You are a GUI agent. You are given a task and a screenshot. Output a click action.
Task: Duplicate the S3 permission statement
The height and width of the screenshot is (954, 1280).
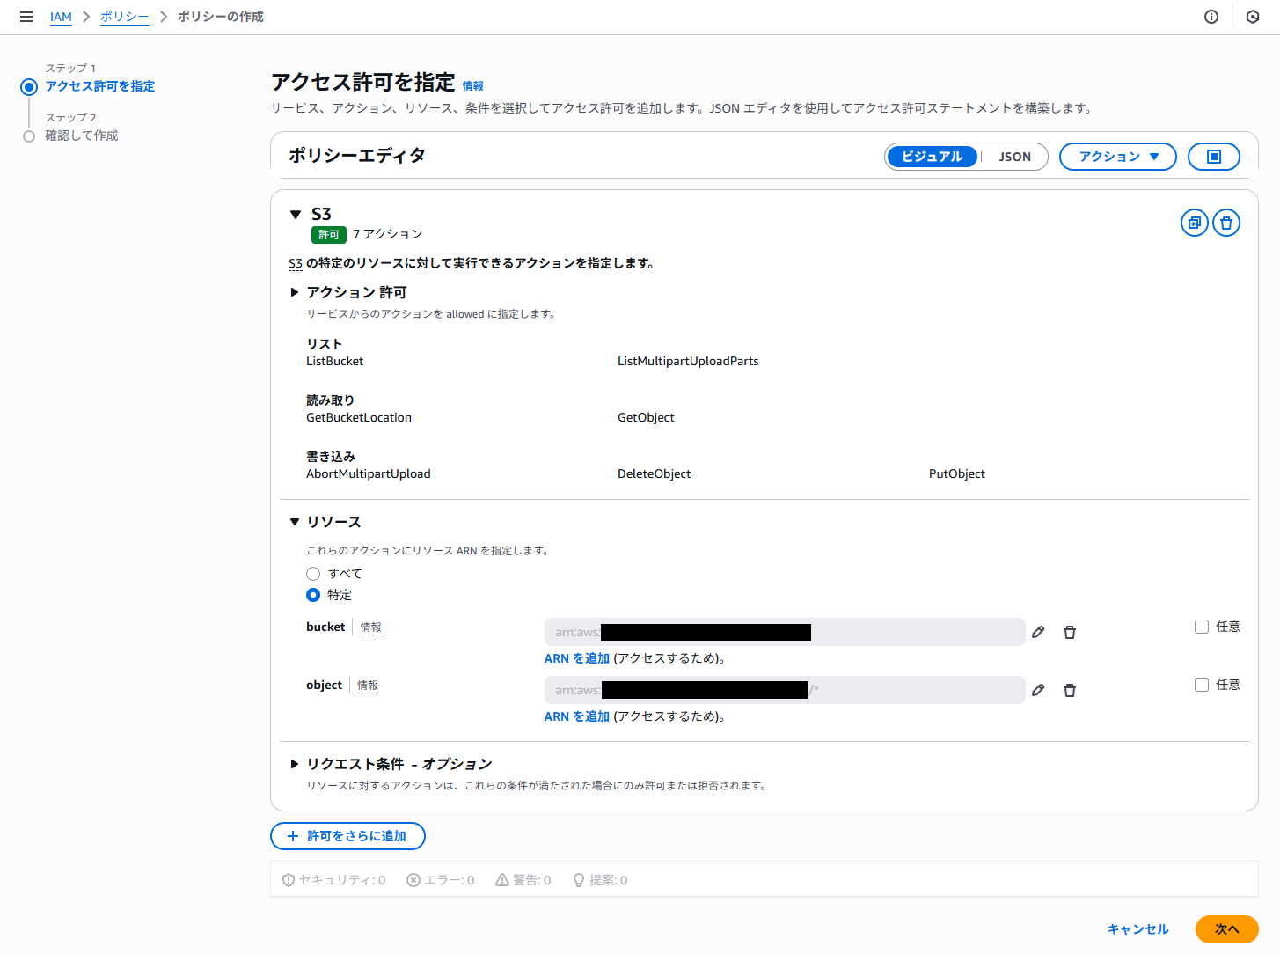[x=1195, y=223]
